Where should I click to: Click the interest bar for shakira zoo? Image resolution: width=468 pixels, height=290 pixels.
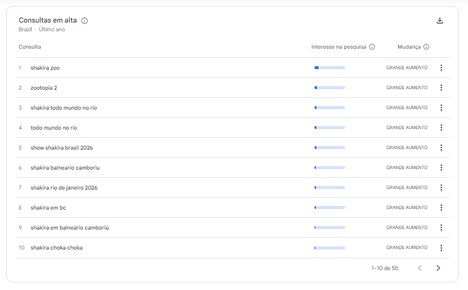coord(329,68)
